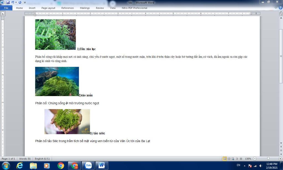Click the Zoom Out minus button
283x170 pixels.
(x=255, y=159)
